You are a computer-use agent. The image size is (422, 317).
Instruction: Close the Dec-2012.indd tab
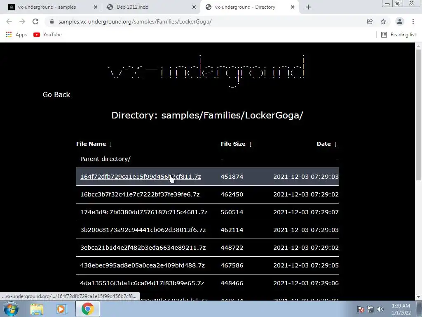pyautogui.click(x=194, y=7)
